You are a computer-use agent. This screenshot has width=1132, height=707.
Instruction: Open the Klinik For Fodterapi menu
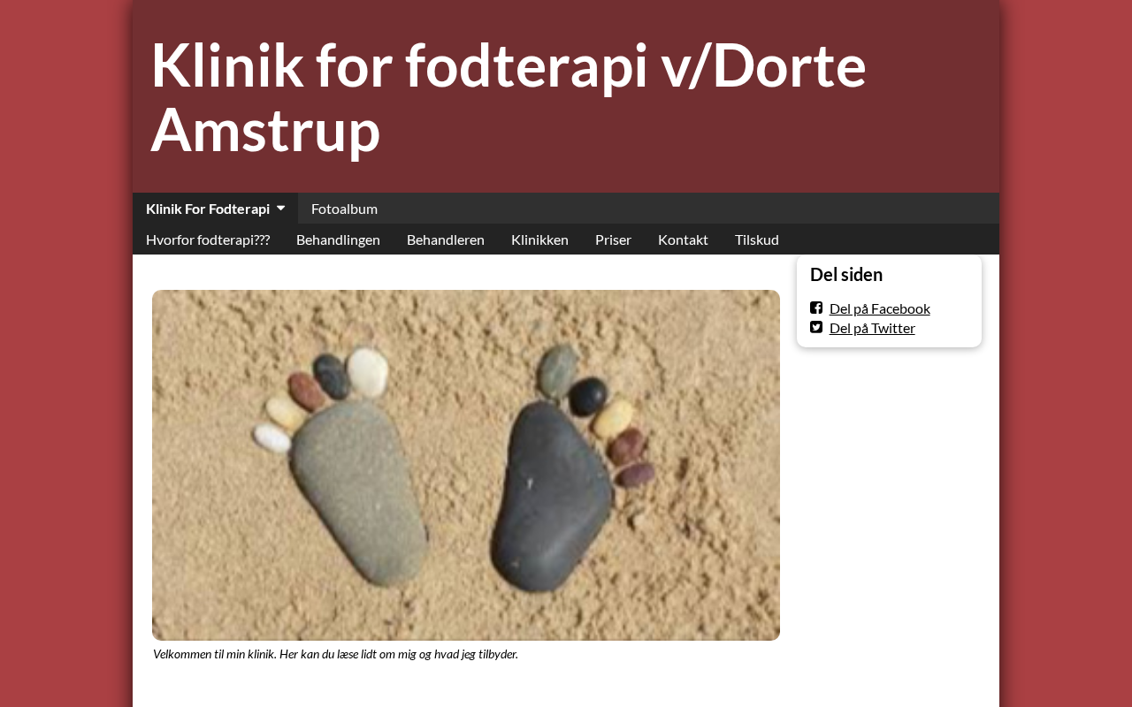(215, 209)
